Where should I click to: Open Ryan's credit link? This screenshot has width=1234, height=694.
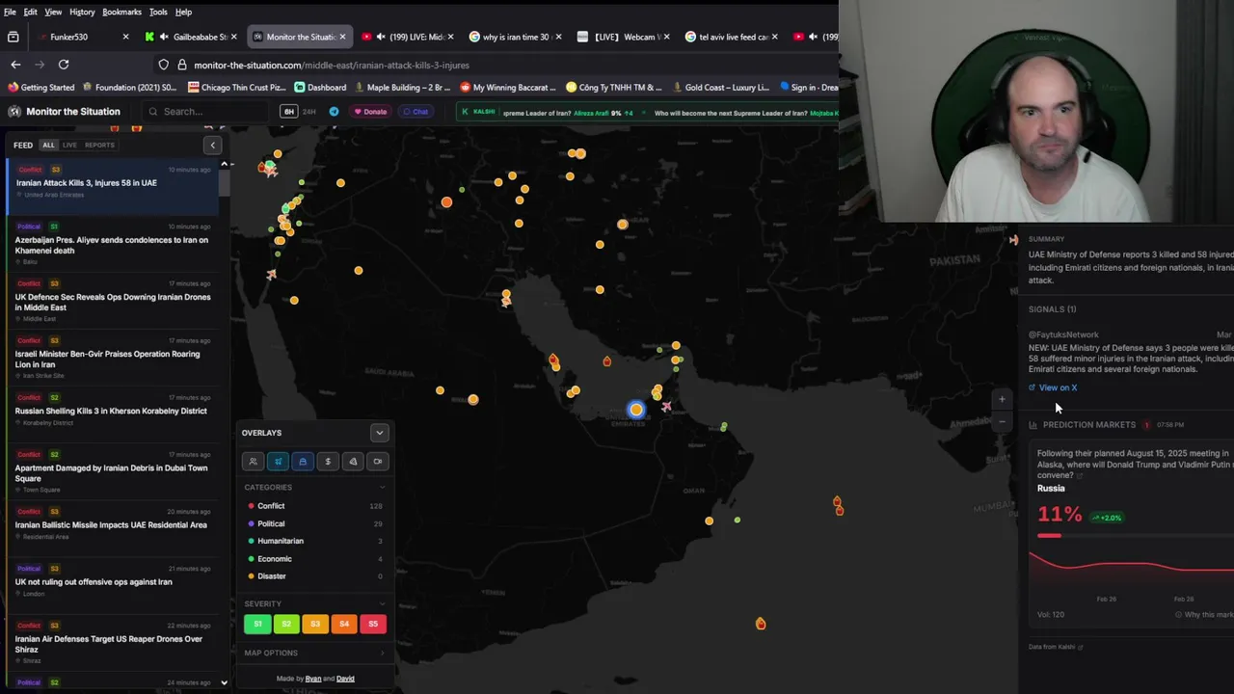(x=312, y=679)
